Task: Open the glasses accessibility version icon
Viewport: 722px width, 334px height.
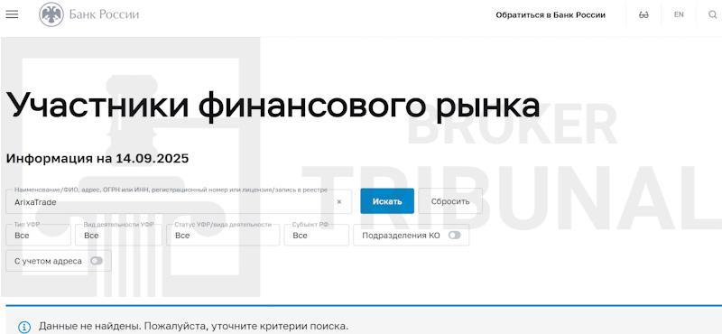Action: pyautogui.click(x=643, y=14)
